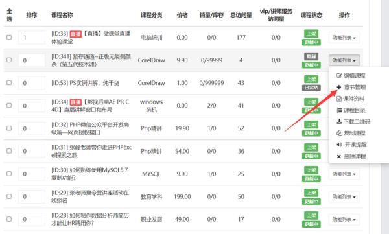Choose 课程目录 menu entry
Image resolution: width=389 pixels, height=234 pixels.
coord(351,110)
